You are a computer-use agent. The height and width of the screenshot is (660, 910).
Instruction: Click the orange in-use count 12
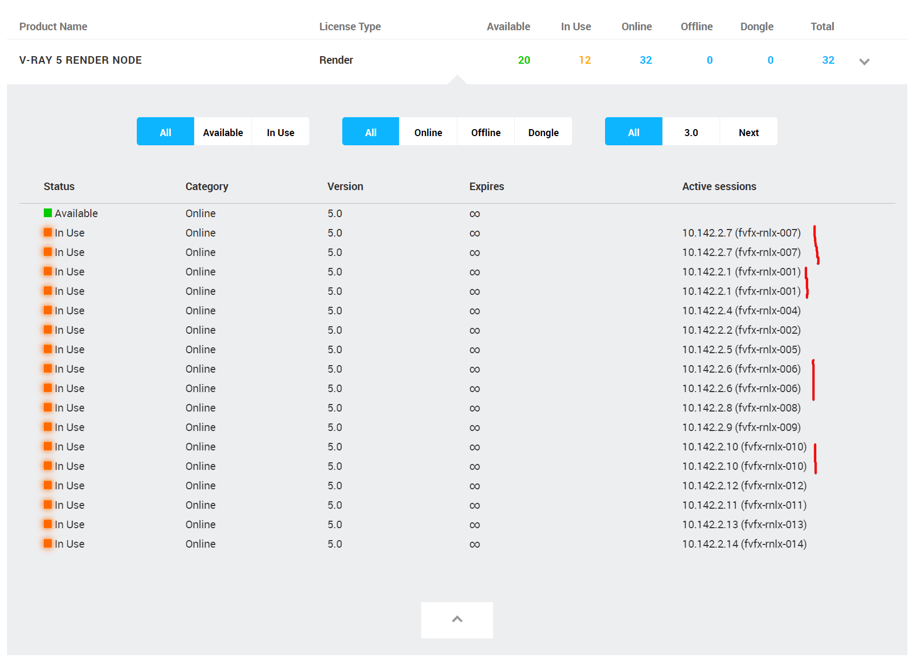(x=585, y=60)
